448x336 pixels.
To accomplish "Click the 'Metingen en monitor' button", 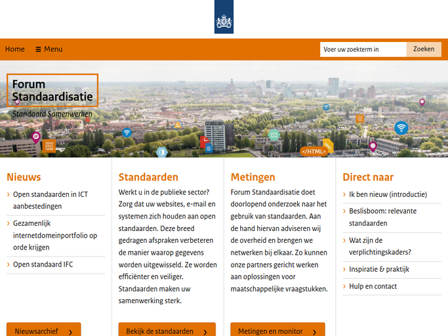I will coord(277,330).
